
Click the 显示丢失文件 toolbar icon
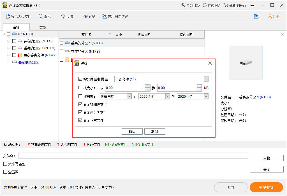8,17
